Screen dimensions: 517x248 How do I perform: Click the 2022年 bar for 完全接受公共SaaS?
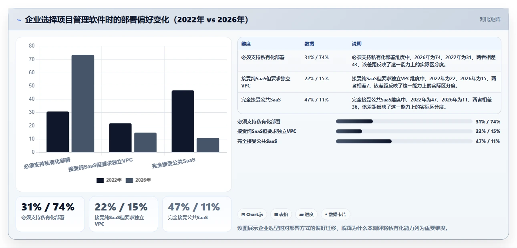(x=183, y=121)
